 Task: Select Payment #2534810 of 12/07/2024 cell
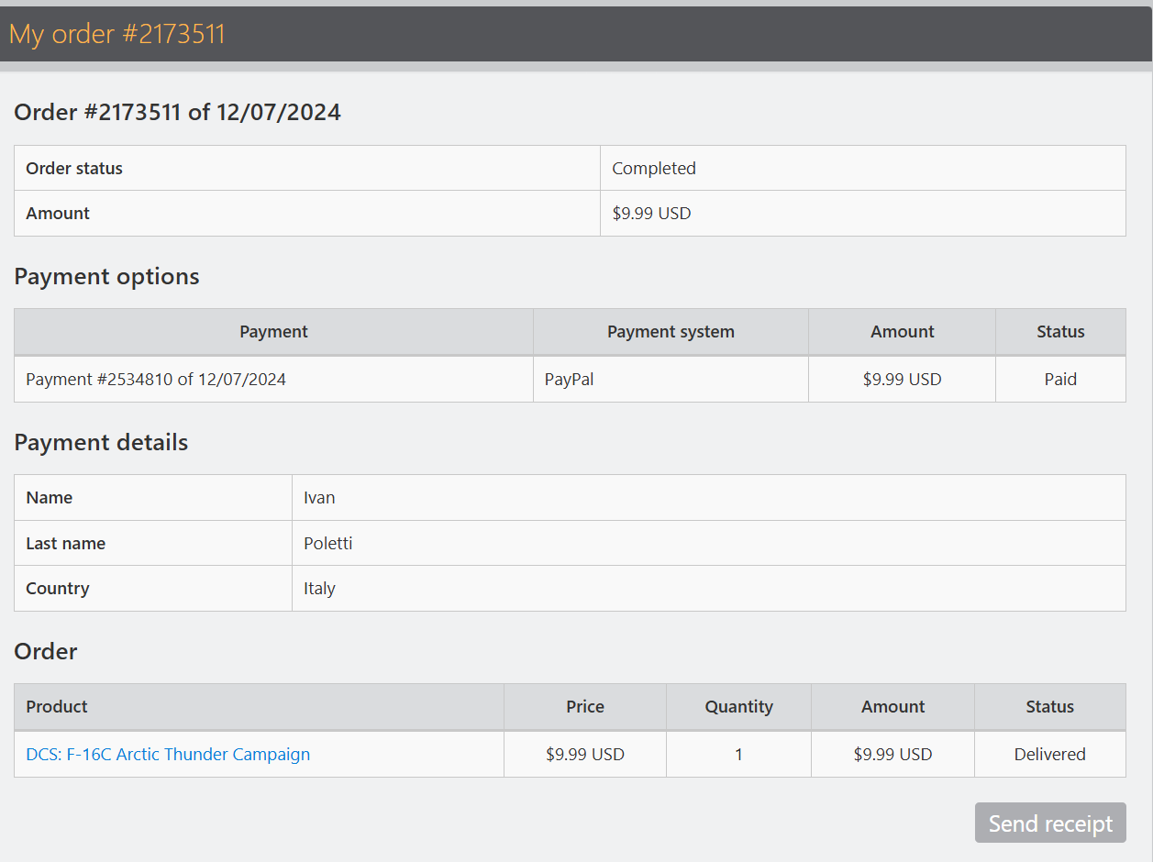[273, 379]
